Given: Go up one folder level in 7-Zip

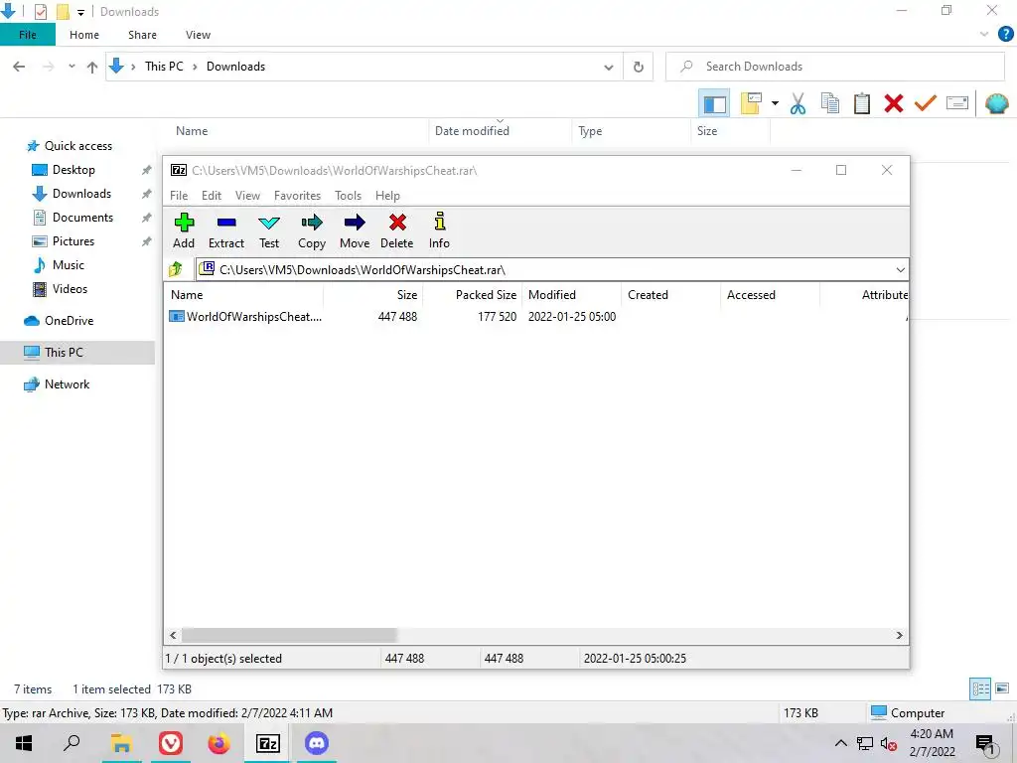Looking at the screenshot, I should click(176, 269).
